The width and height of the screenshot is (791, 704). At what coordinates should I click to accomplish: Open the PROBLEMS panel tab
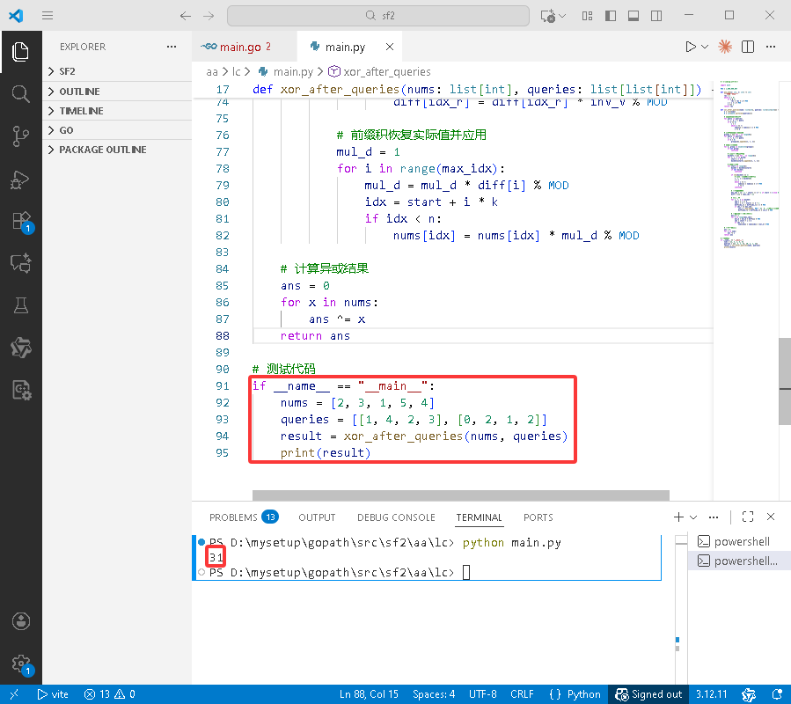pos(243,517)
